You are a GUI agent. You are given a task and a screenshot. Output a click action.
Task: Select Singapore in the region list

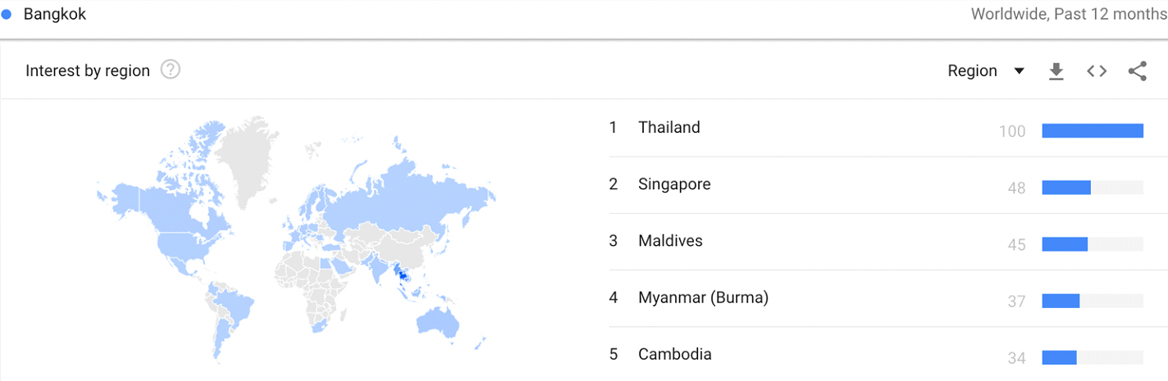[673, 184]
